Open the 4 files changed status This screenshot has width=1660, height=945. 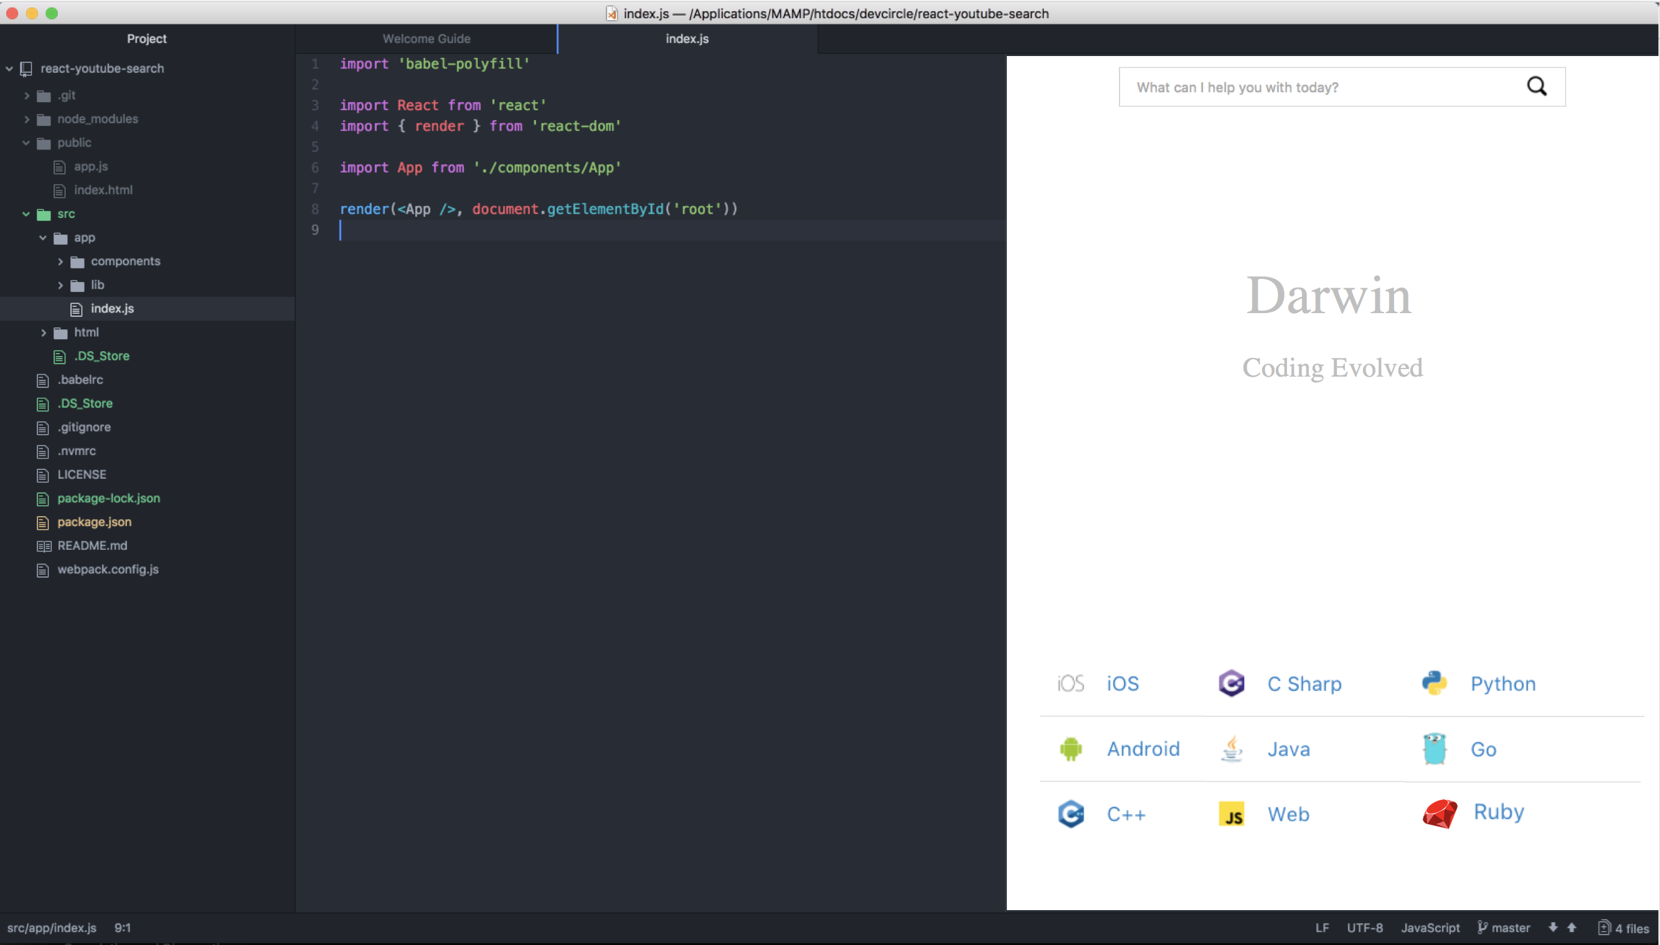tap(1624, 928)
